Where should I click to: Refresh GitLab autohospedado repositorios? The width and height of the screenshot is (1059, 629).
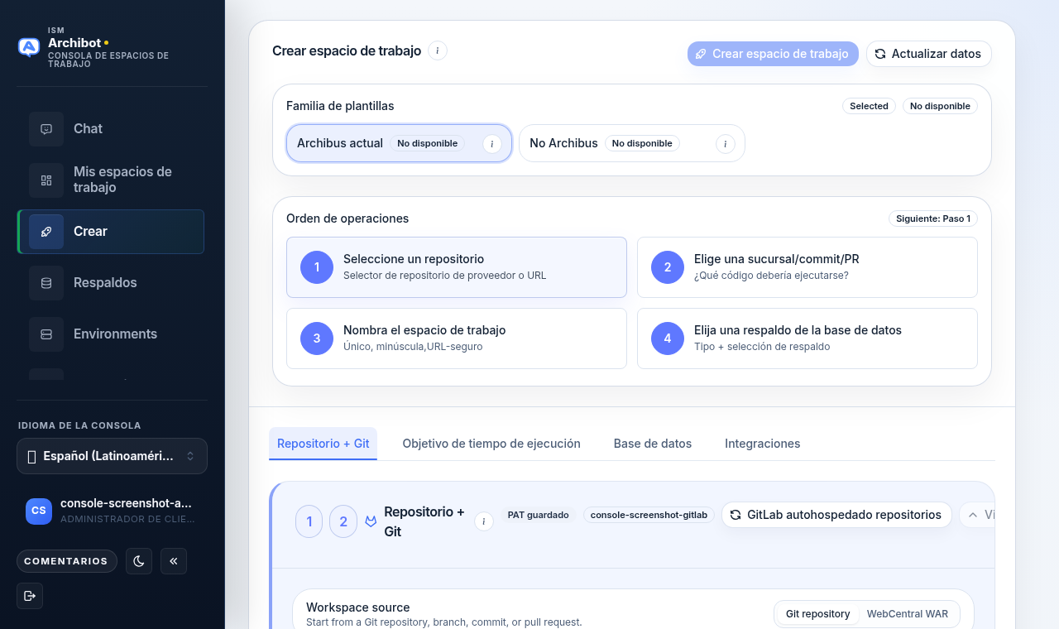836,515
